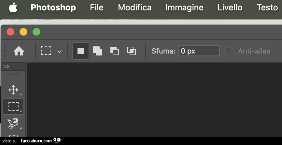Viewport: 282px width, 145px height.
Task: Open the File menu
Action: 96,7
